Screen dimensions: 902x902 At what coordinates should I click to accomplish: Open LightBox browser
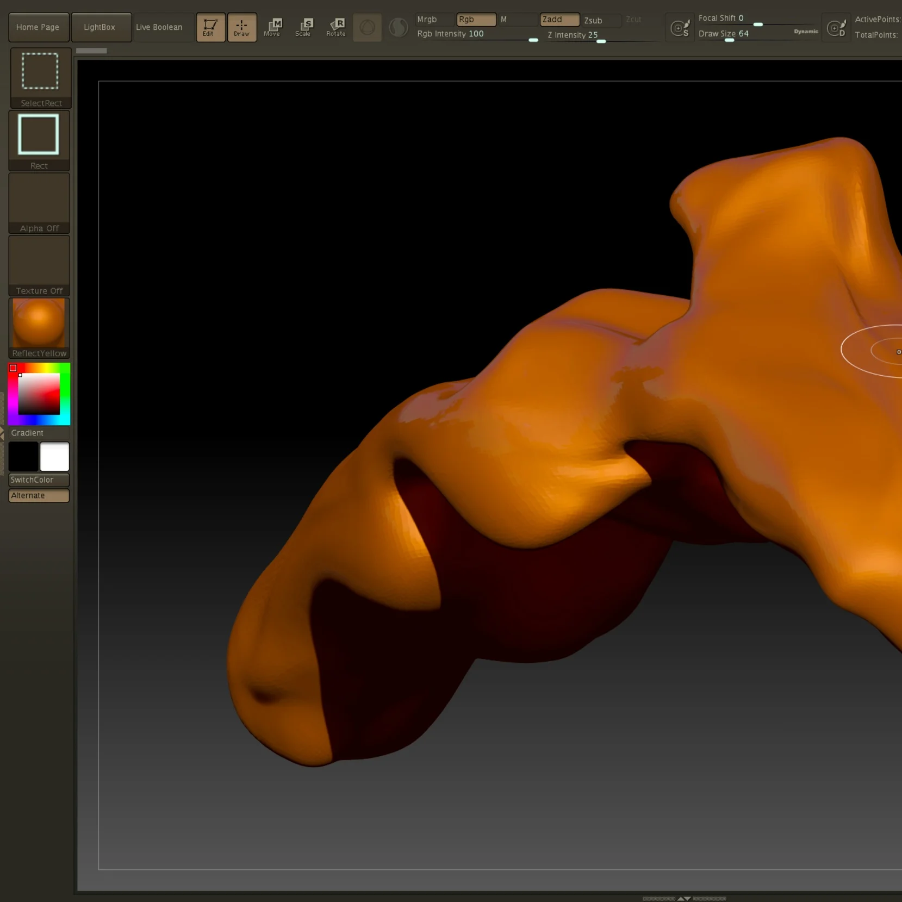coord(101,27)
